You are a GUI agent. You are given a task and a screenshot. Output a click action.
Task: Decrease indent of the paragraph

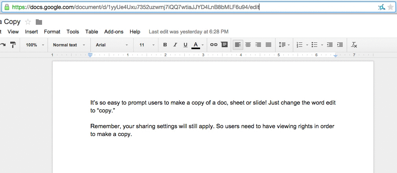tap(330, 45)
